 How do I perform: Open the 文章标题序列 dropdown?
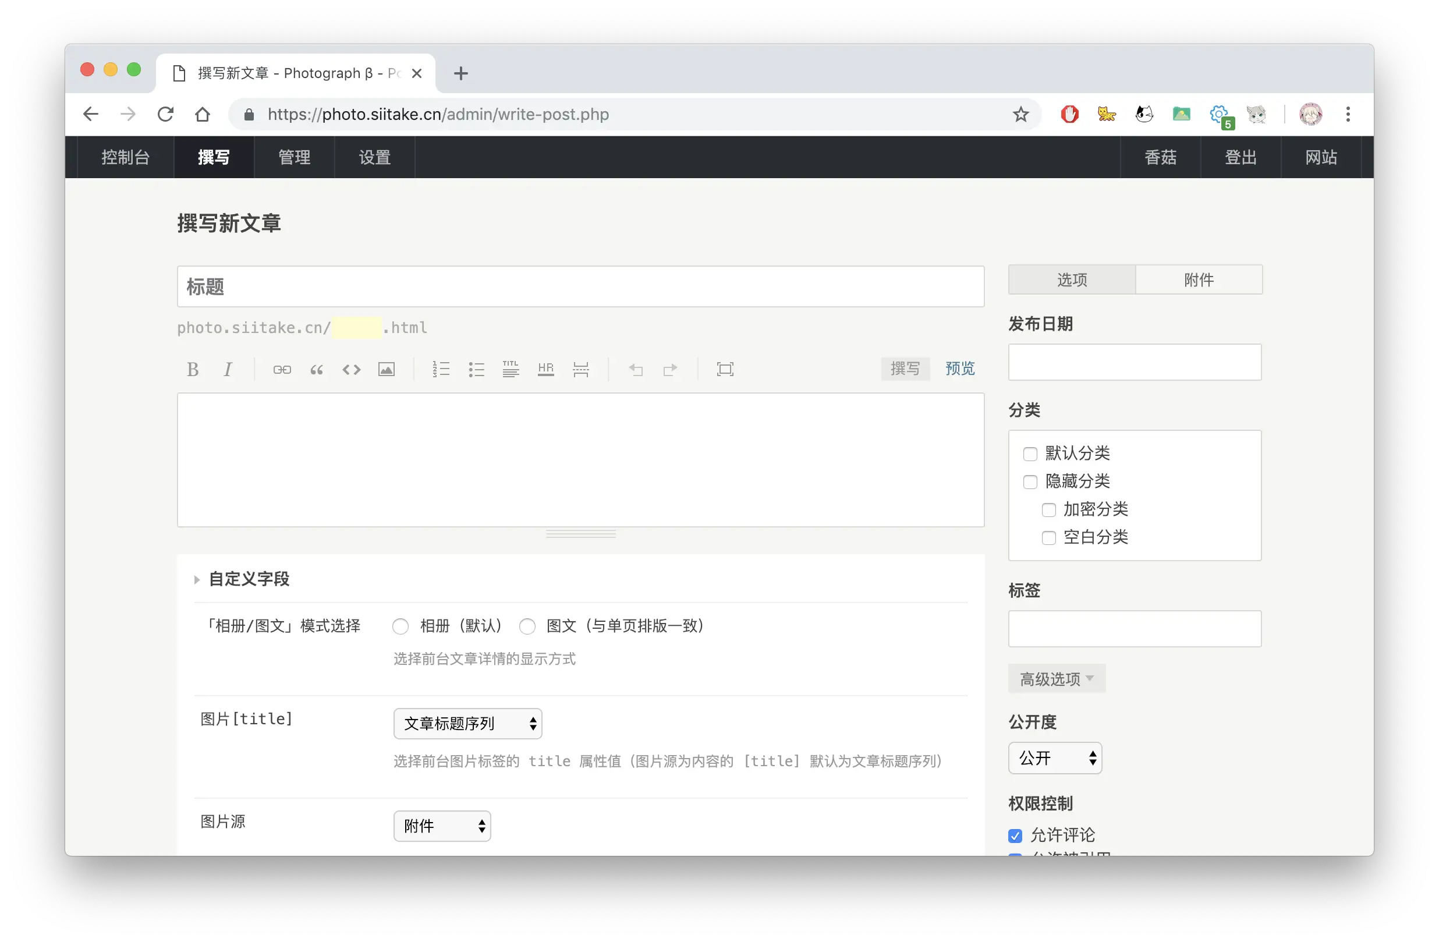click(x=467, y=723)
